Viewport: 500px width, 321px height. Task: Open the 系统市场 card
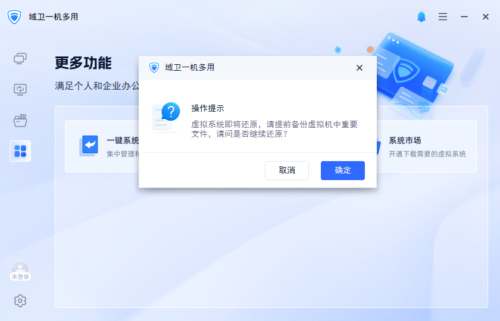pos(427,146)
